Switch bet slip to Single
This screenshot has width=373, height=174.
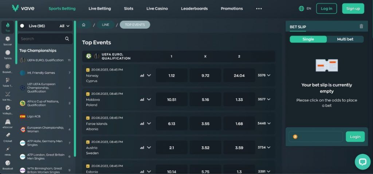[308, 39]
